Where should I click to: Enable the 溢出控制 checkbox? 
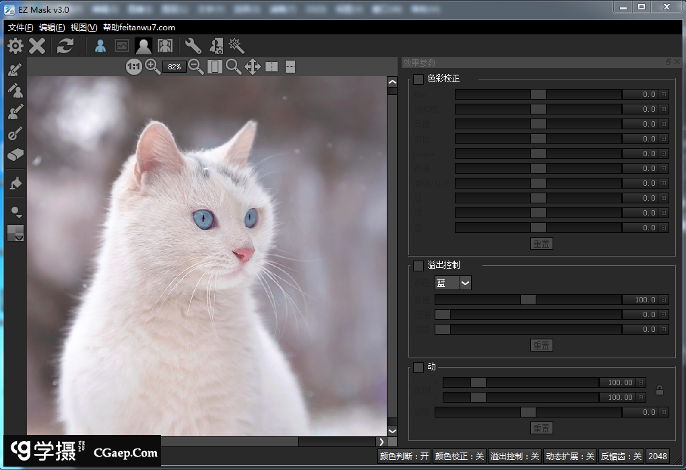coord(418,265)
